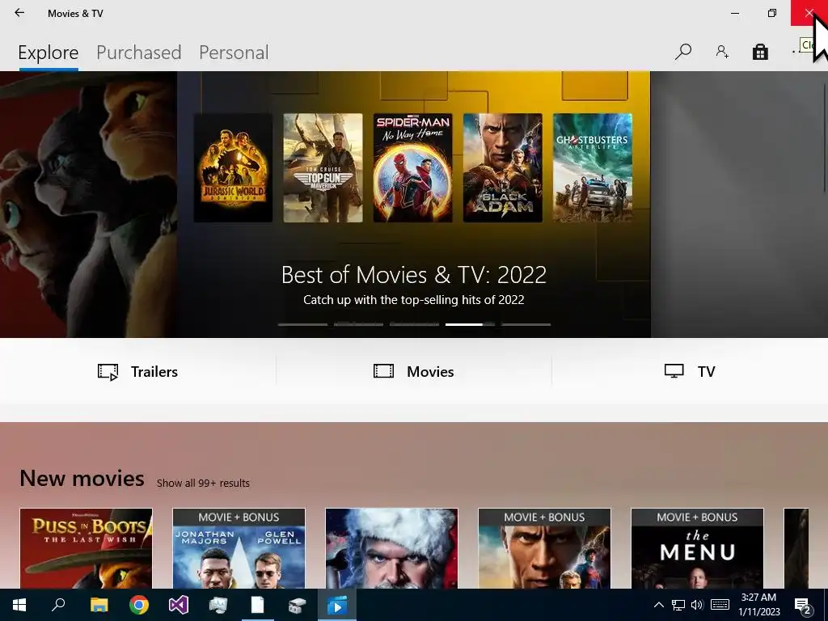Open the Movies section
Image resolution: width=828 pixels, height=621 pixels.
point(414,371)
